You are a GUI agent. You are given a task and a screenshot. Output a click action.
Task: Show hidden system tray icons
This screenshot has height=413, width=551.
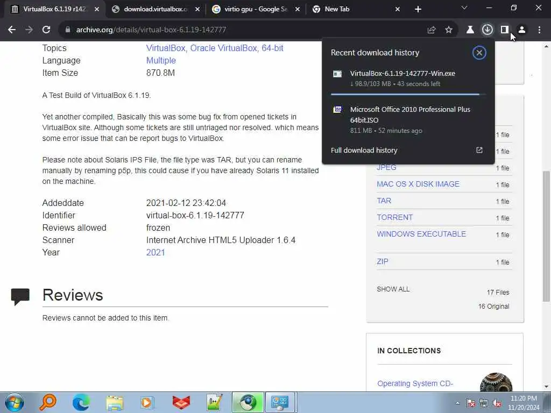(x=457, y=403)
